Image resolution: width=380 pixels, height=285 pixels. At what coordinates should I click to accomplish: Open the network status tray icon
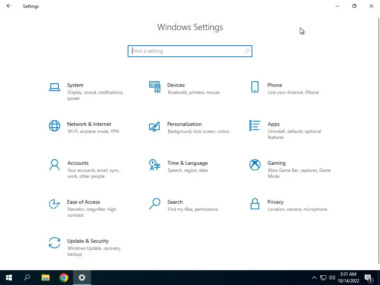click(323, 278)
